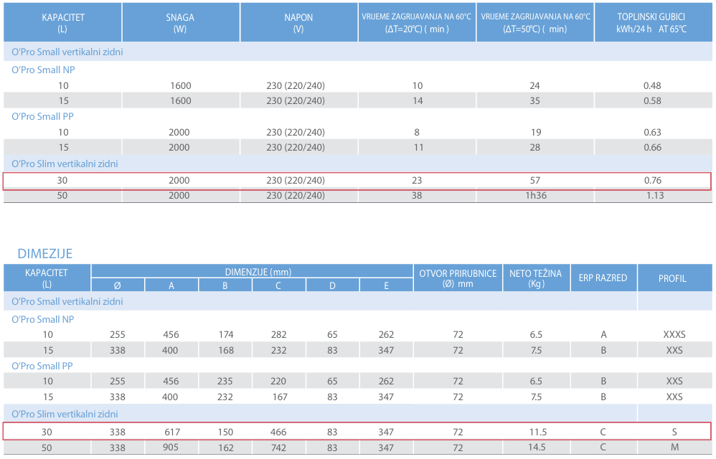Screen dimensions: 716x459
Task: Click the 466 dimension C value
Action: pyautogui.click(x=278, y=432)
